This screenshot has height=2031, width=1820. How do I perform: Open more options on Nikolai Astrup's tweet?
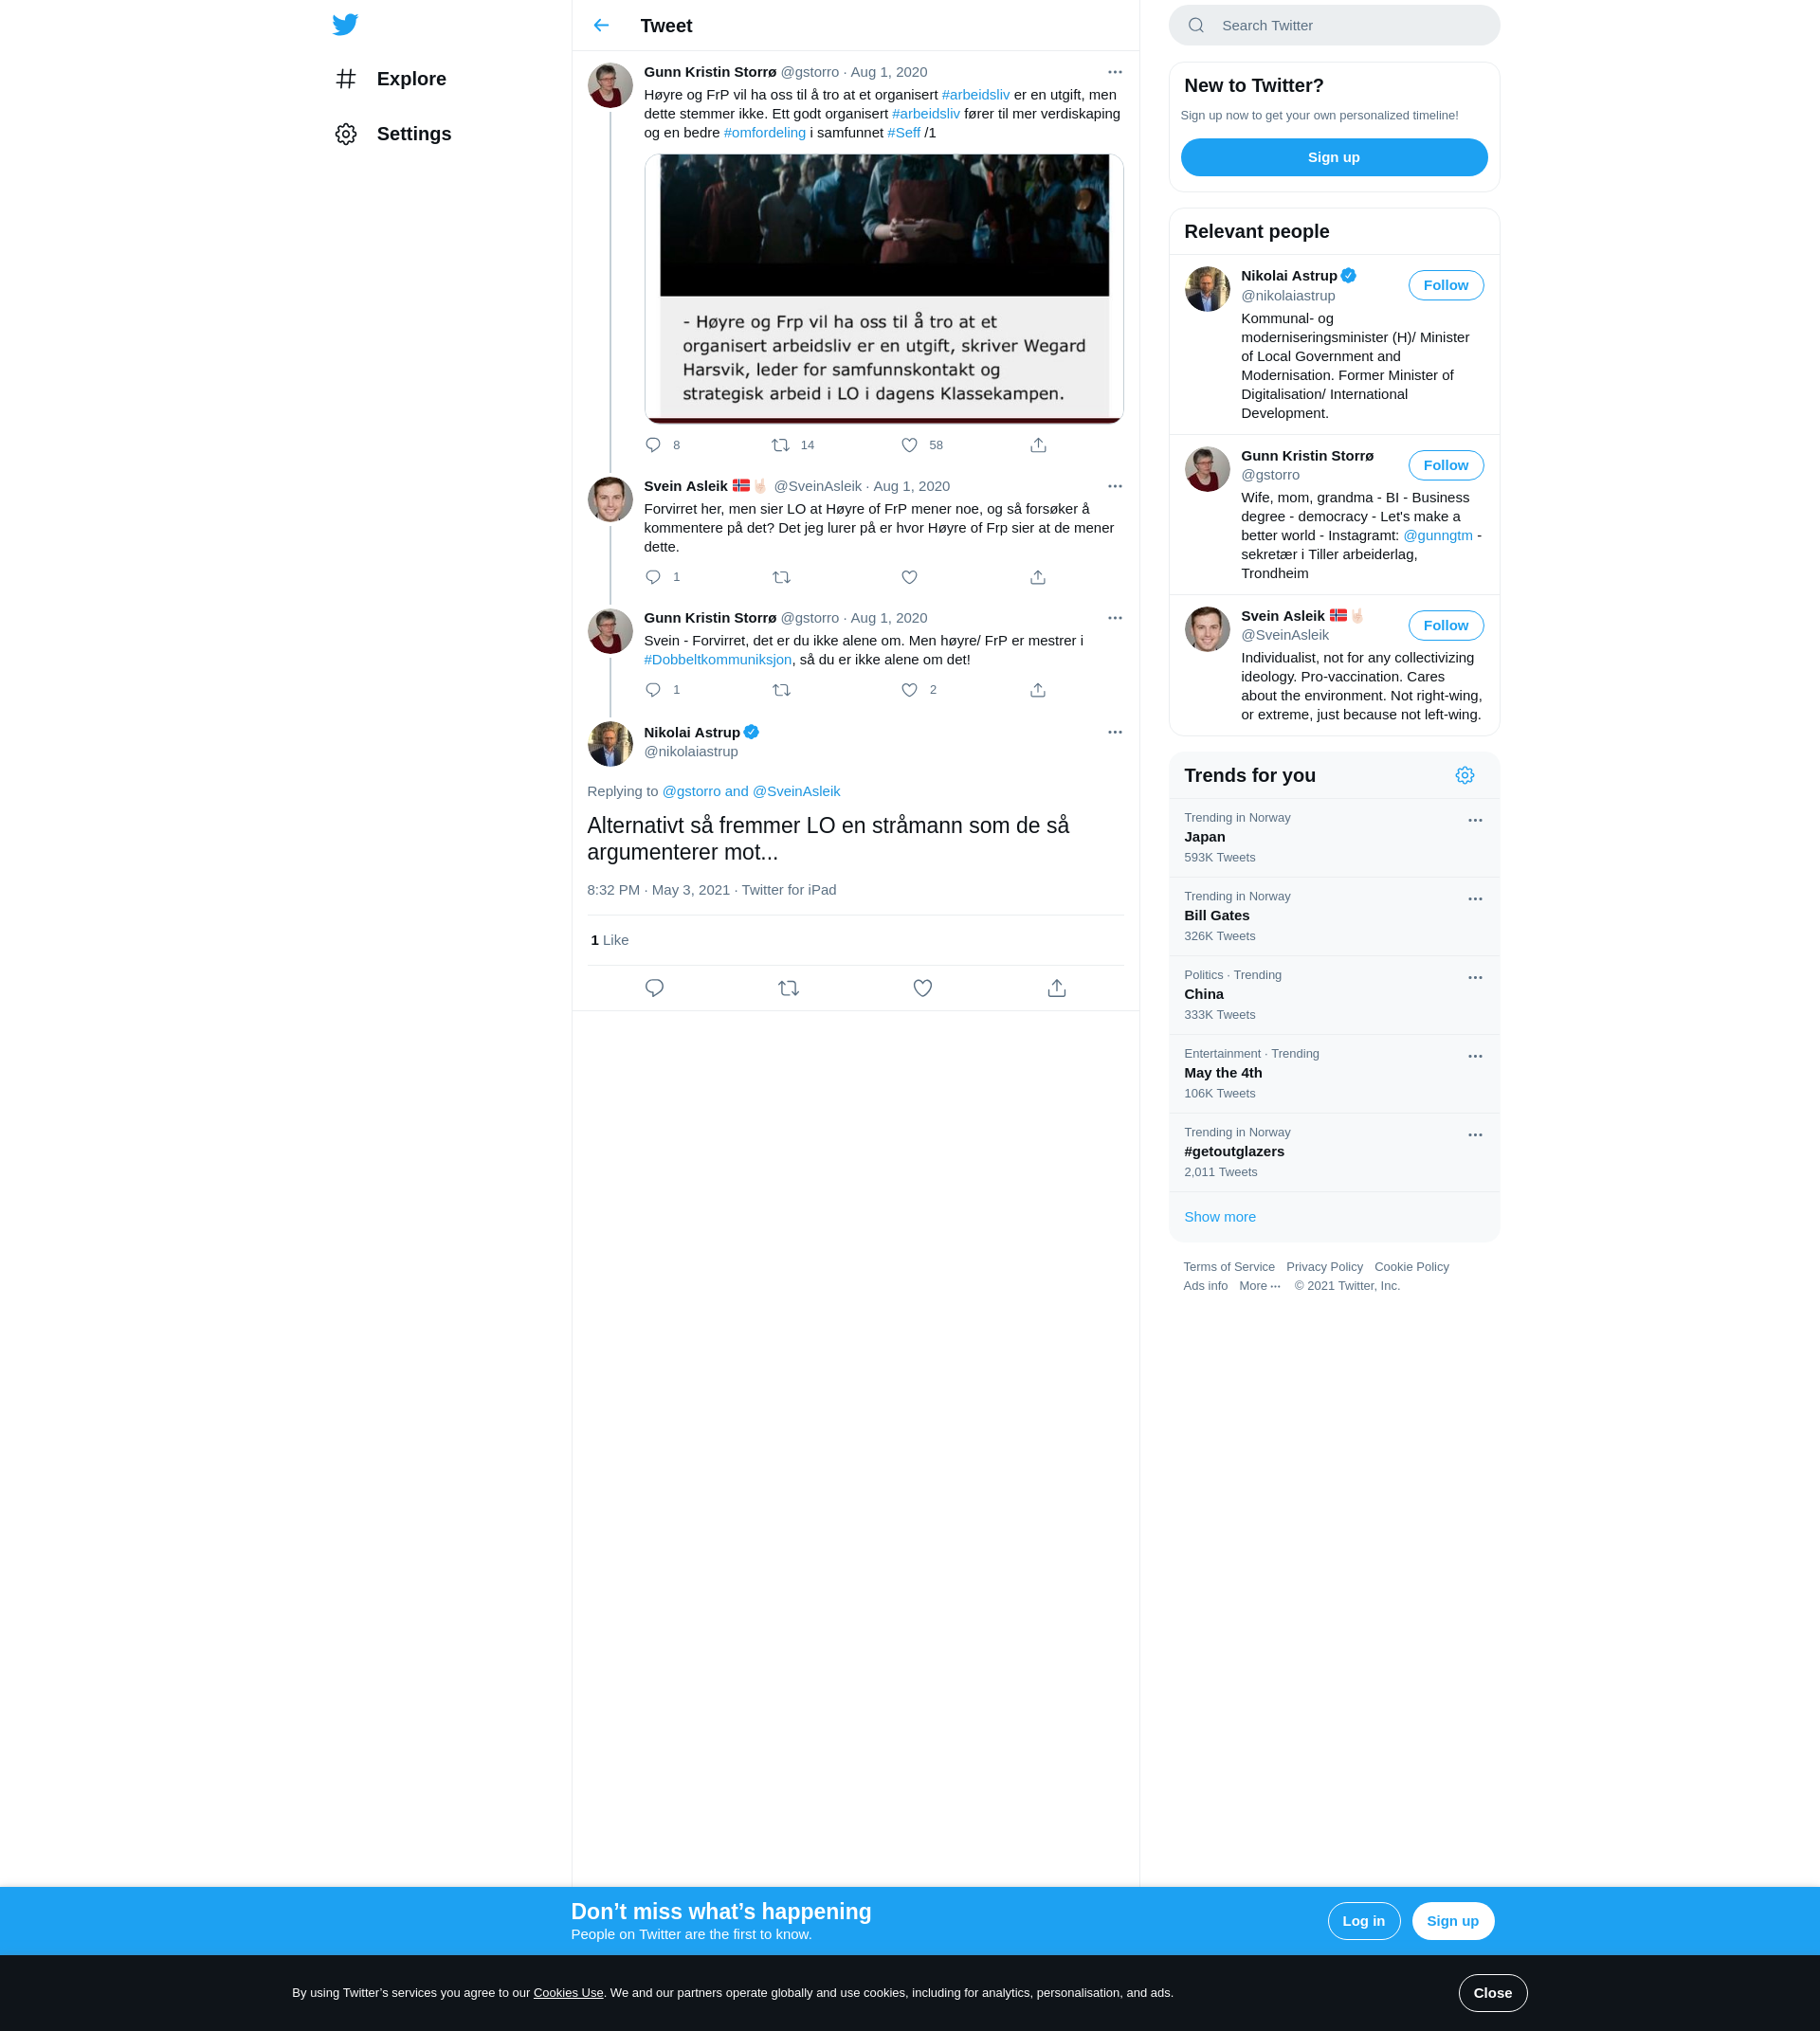(1114, 732)
